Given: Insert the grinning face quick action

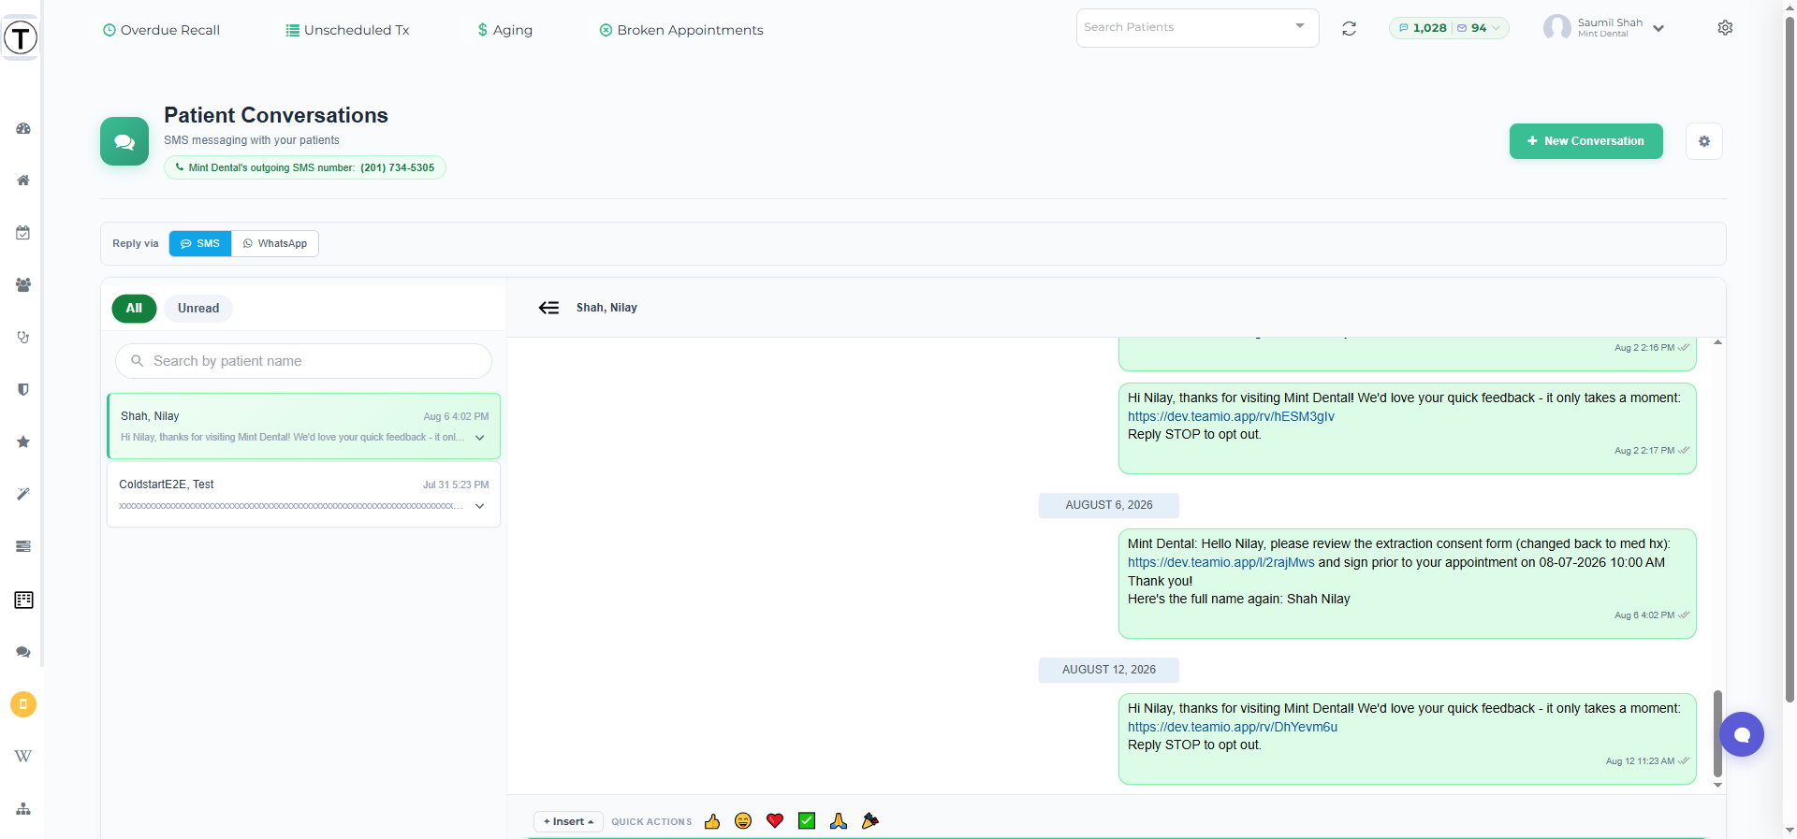Looking at the screenshot, I should click(x=743, y=821).
